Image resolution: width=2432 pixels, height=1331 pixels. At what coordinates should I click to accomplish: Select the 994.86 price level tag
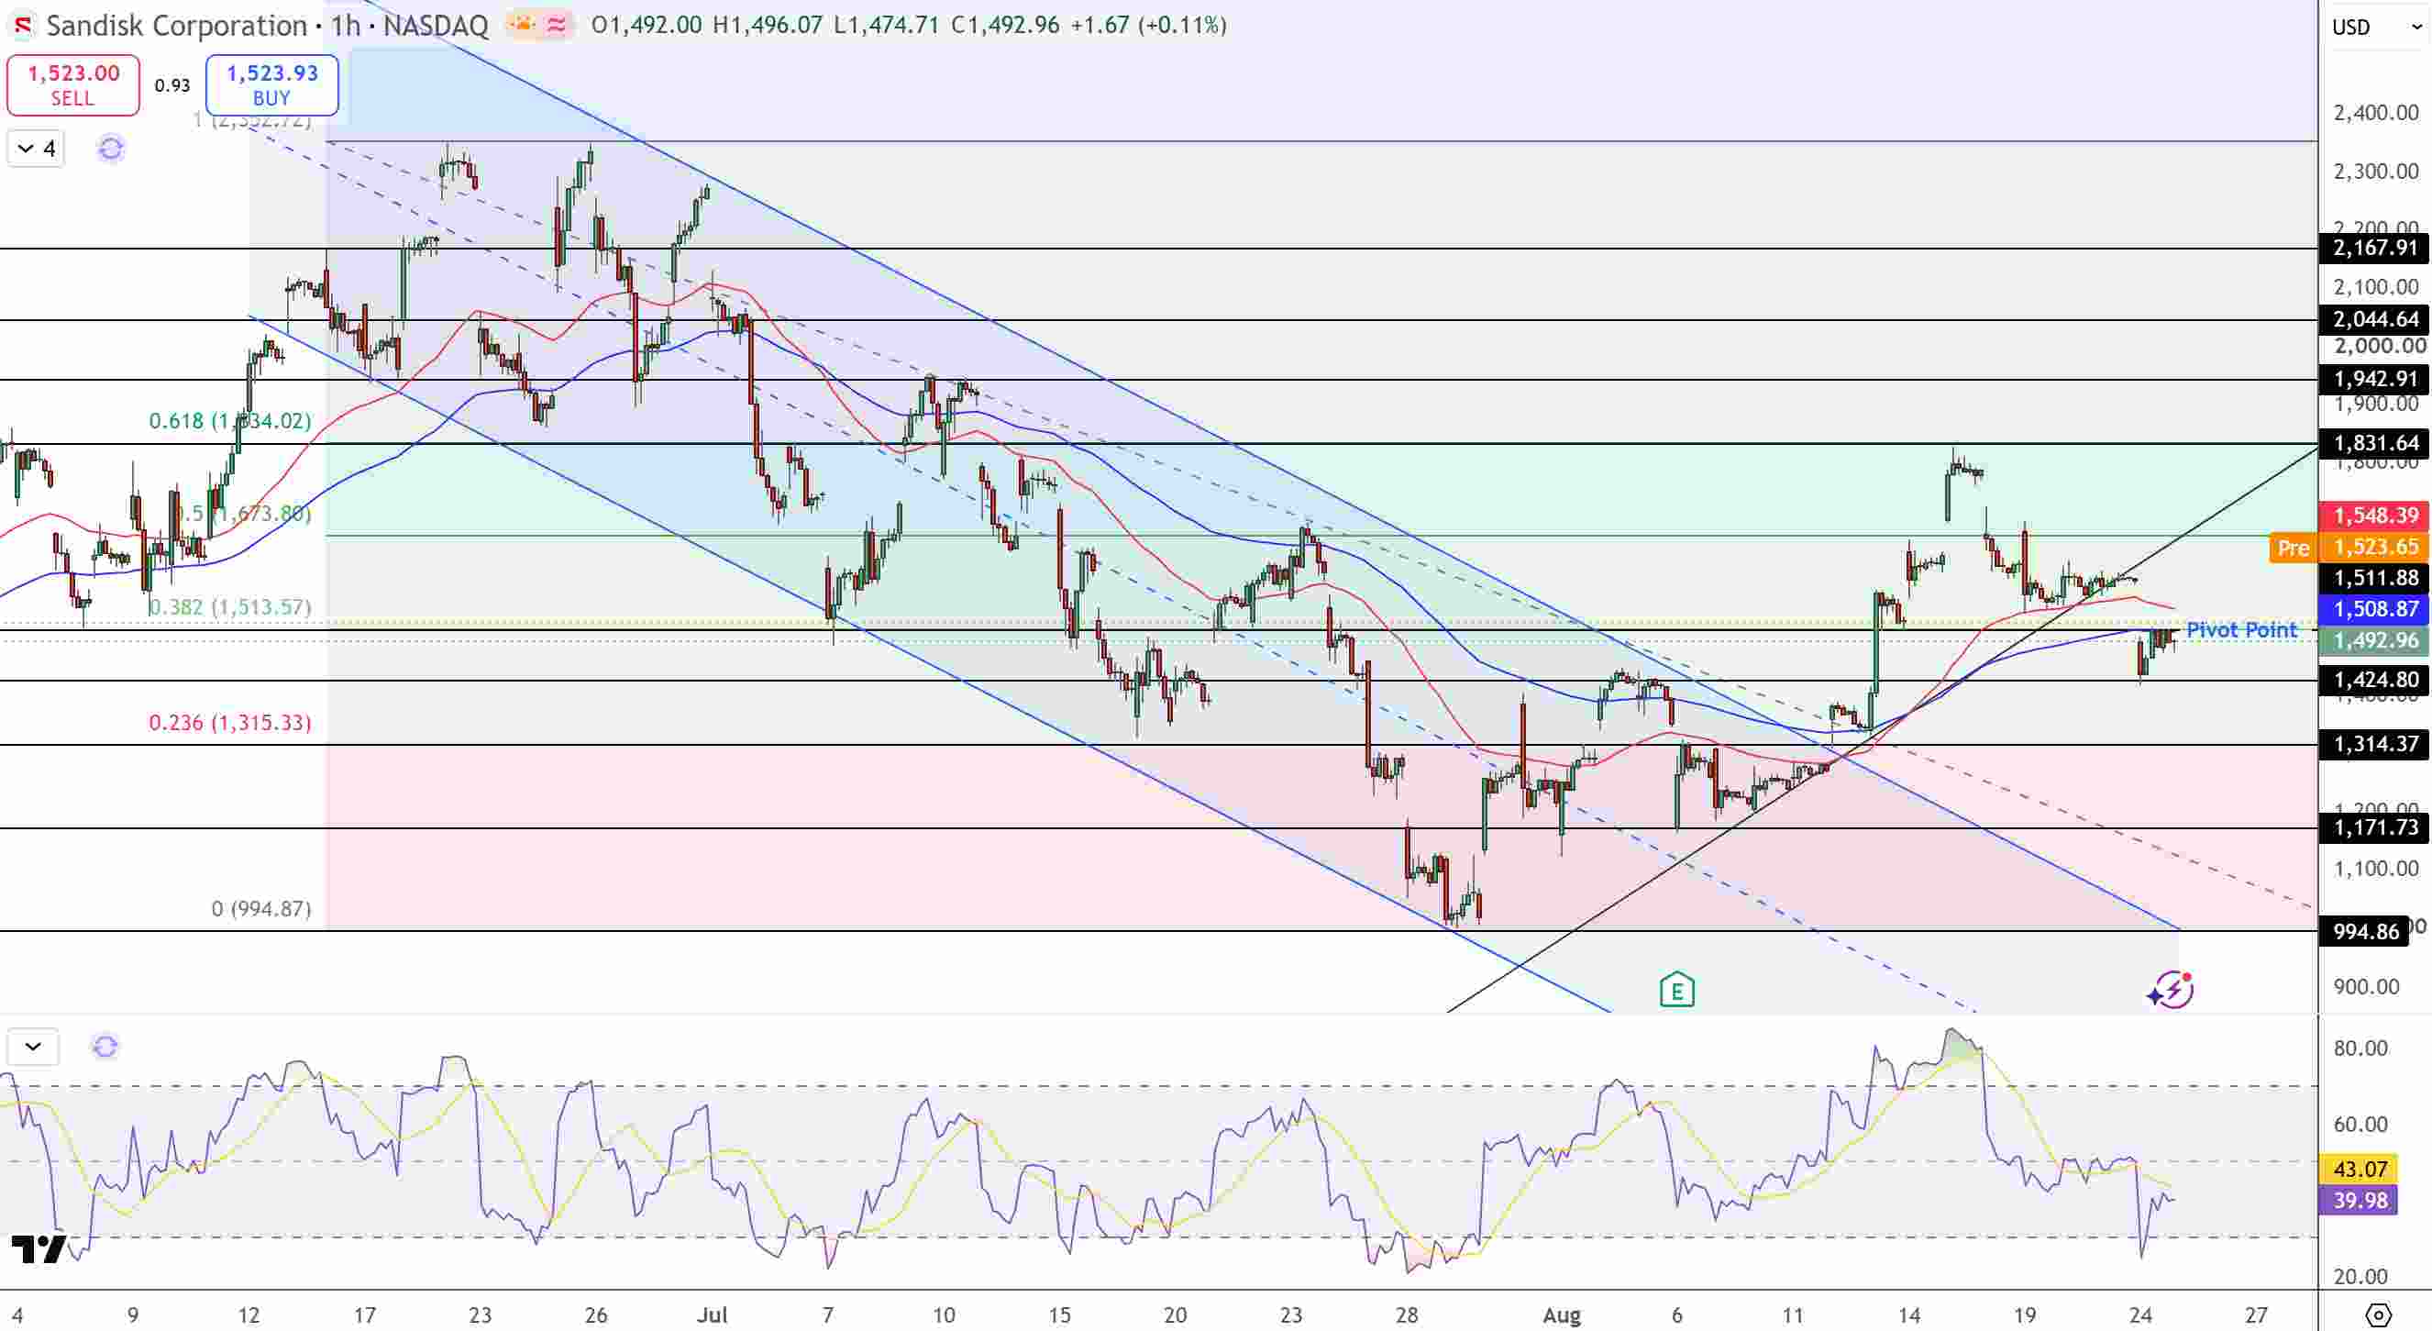(2363, 932)
